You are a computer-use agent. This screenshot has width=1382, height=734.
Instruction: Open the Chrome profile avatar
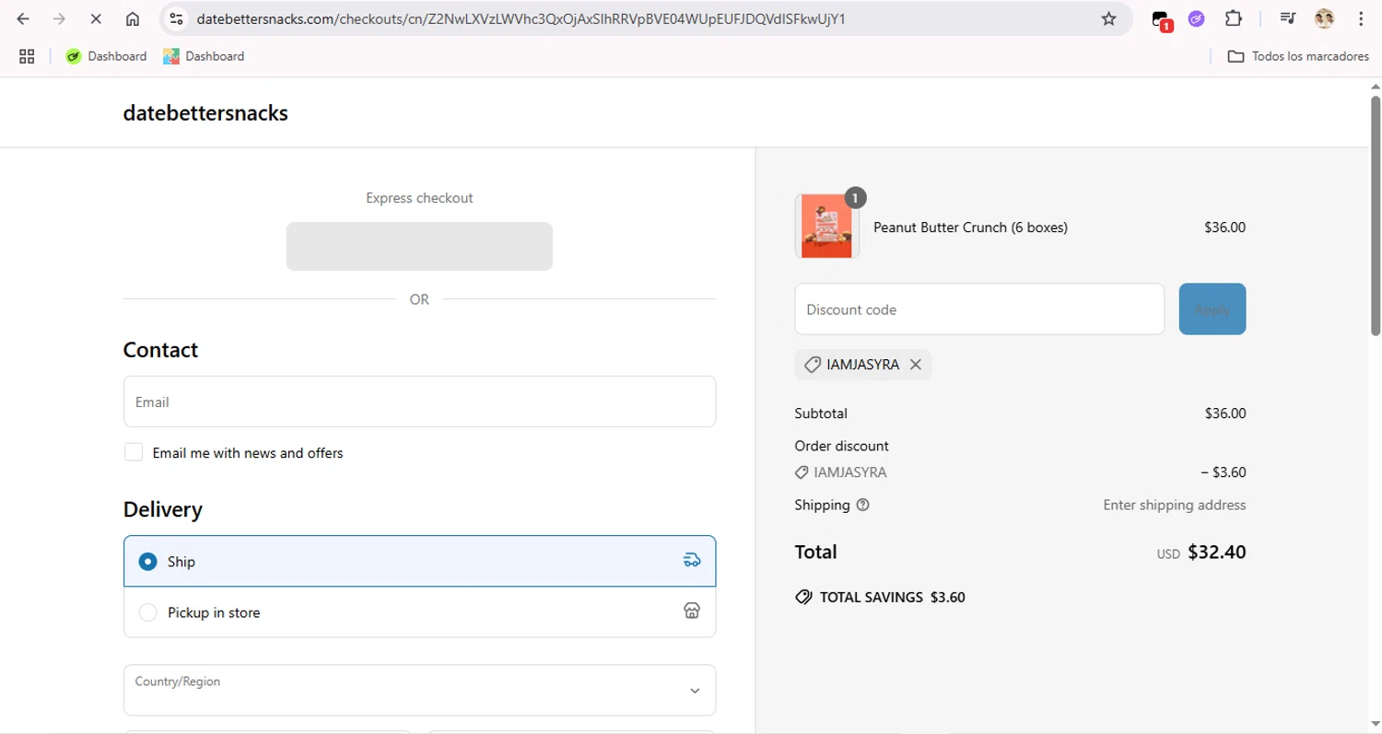[1325, 18]
